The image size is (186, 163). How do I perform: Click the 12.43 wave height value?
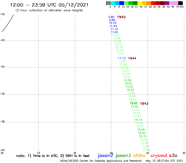pyautogui.click(x=145, y=143)
